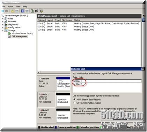Click the Disk 1 not-initialized disk icon

41,94
